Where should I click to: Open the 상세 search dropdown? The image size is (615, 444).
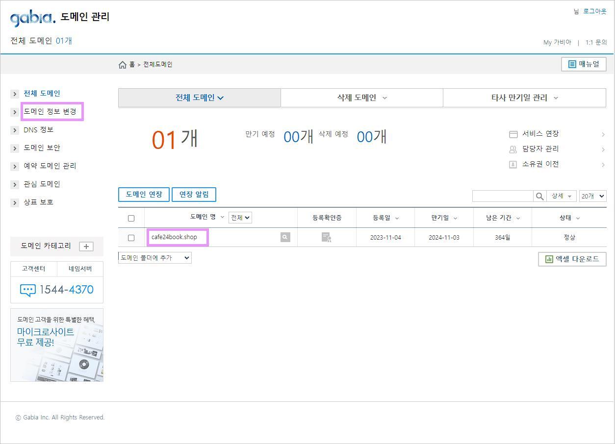(x=562, y=196)
